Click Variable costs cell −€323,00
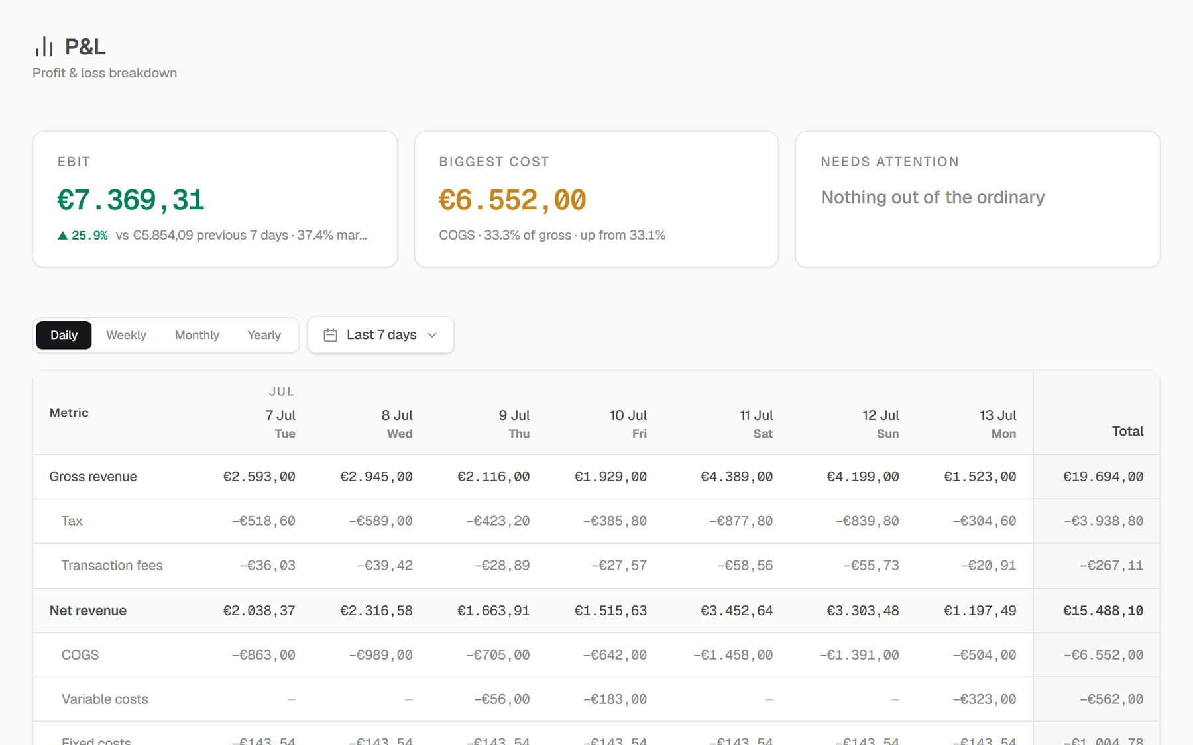The image size is (1193, 745). (x=984, y=699)
